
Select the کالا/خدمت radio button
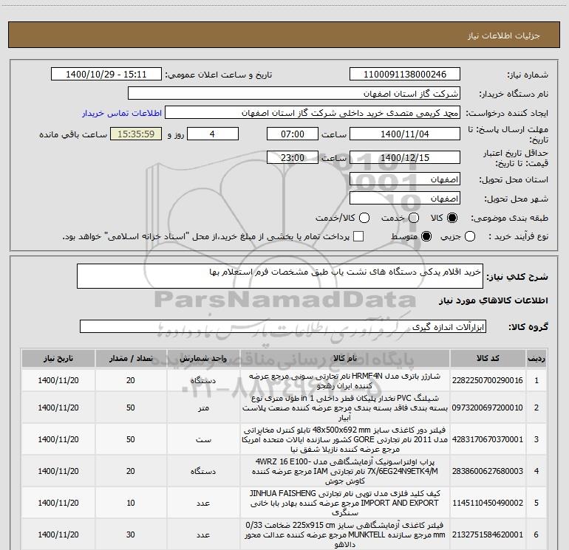coord(364,218)
